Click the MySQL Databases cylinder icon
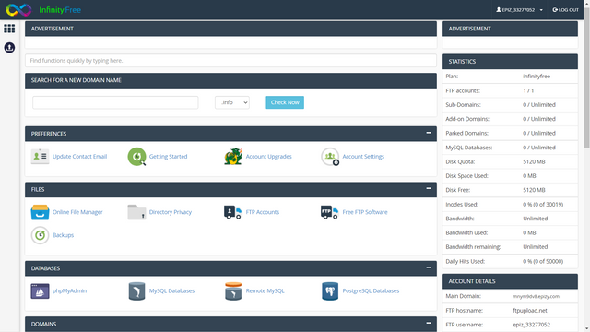Screen dimensions: 590x332 point(136,291)
